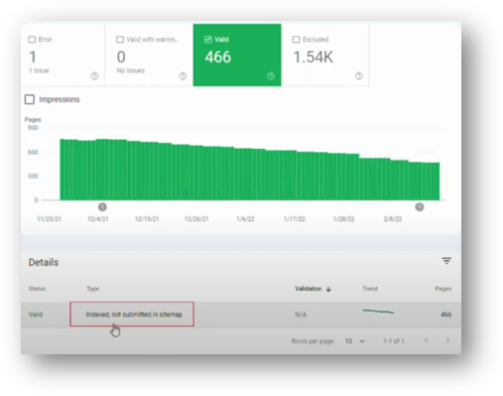This screenshot has height=396, width=503.
Task: Select the Valid 466 card
Action: 237,55
